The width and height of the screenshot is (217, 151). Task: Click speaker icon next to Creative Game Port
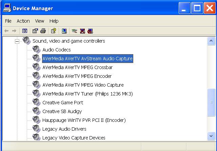[37, 102]
